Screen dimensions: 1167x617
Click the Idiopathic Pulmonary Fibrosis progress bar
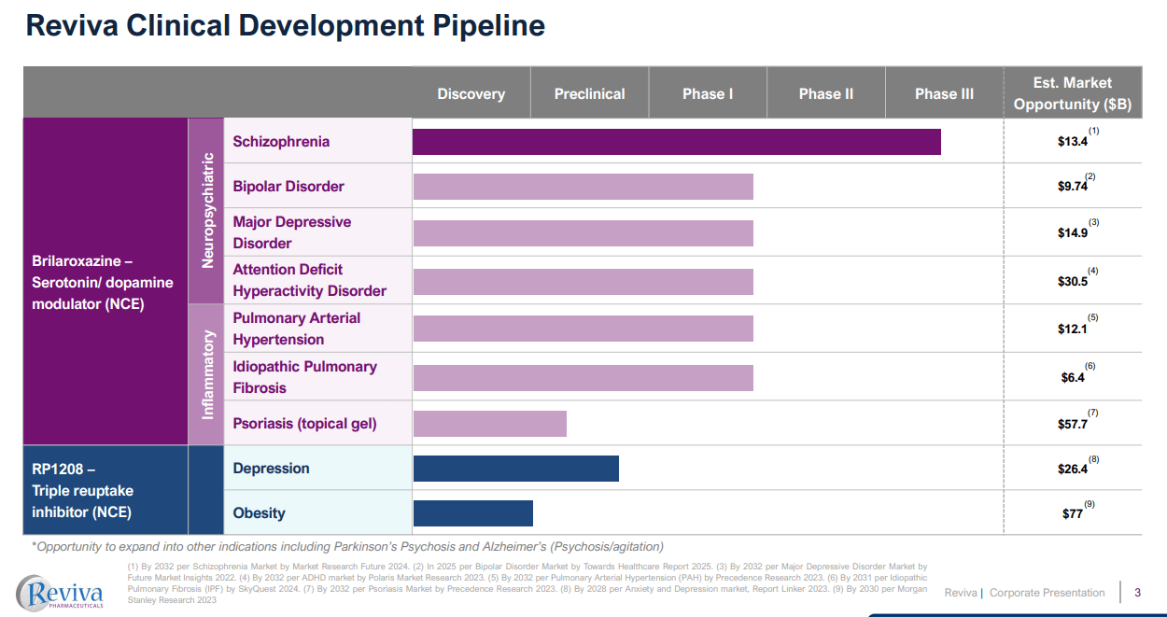coord(583,377)
